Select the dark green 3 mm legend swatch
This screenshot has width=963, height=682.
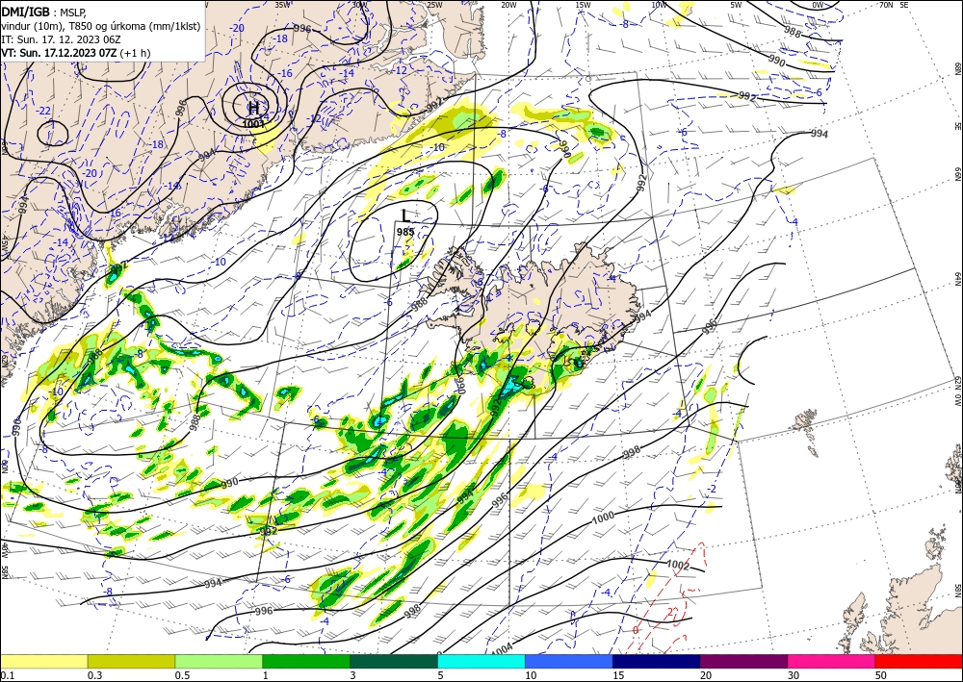[x=394, y=661]
